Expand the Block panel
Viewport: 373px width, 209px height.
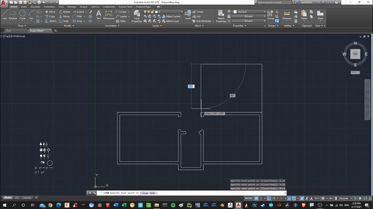(x=199, y=26)
